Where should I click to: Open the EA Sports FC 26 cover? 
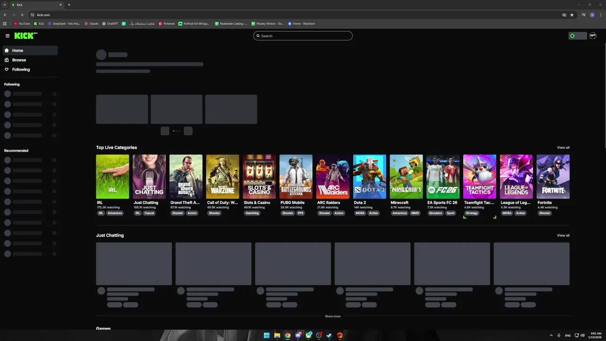pos(443,177)
